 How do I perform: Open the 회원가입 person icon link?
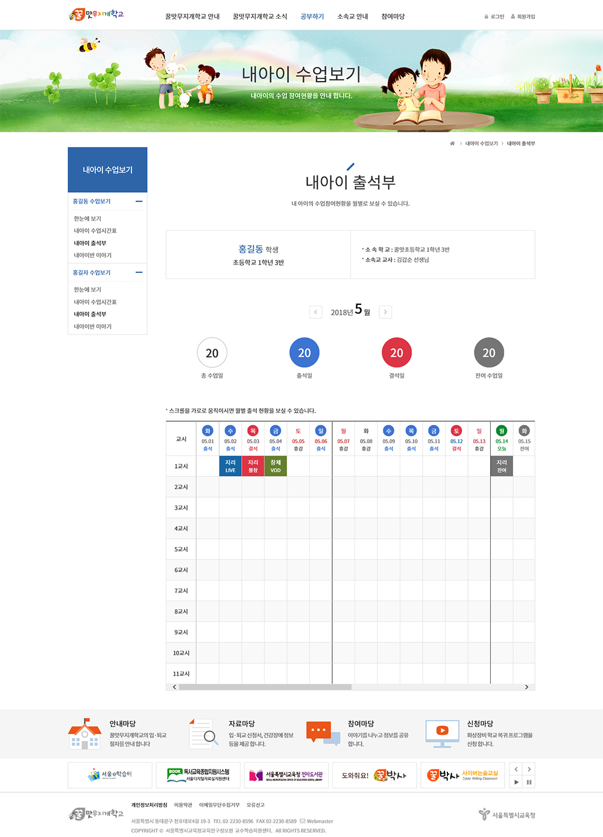(523, 17)
